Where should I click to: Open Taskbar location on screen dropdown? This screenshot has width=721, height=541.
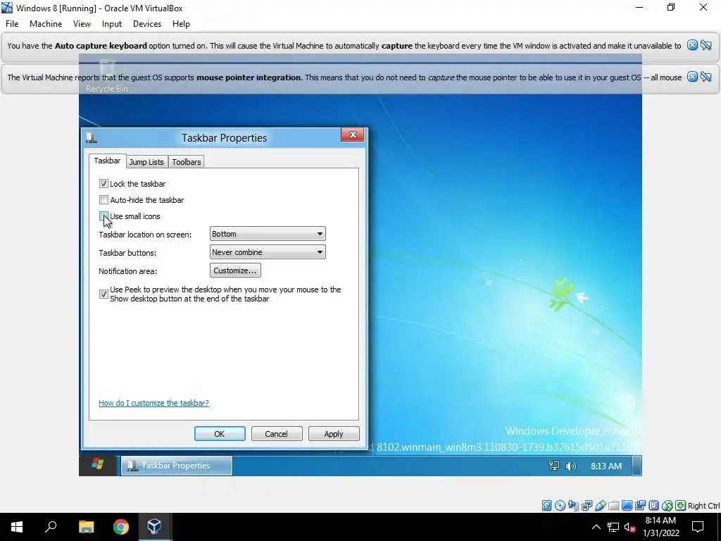[x=268, y=234]
